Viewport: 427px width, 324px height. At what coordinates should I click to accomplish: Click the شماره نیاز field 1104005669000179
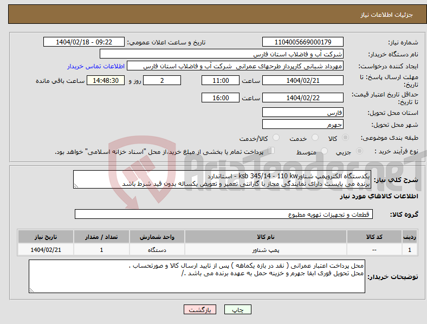pyautogui.click(x=302, y=42)
